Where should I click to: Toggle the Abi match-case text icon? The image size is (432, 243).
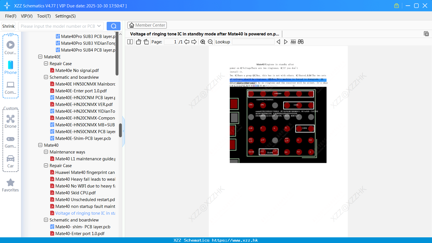pos(293,42)
